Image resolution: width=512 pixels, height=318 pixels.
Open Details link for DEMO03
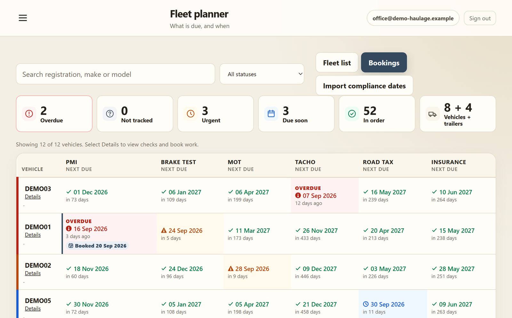(33, 197)
